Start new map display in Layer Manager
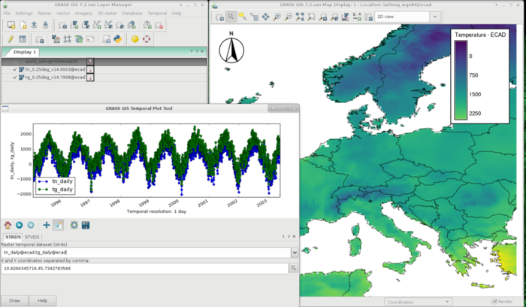 11,25
